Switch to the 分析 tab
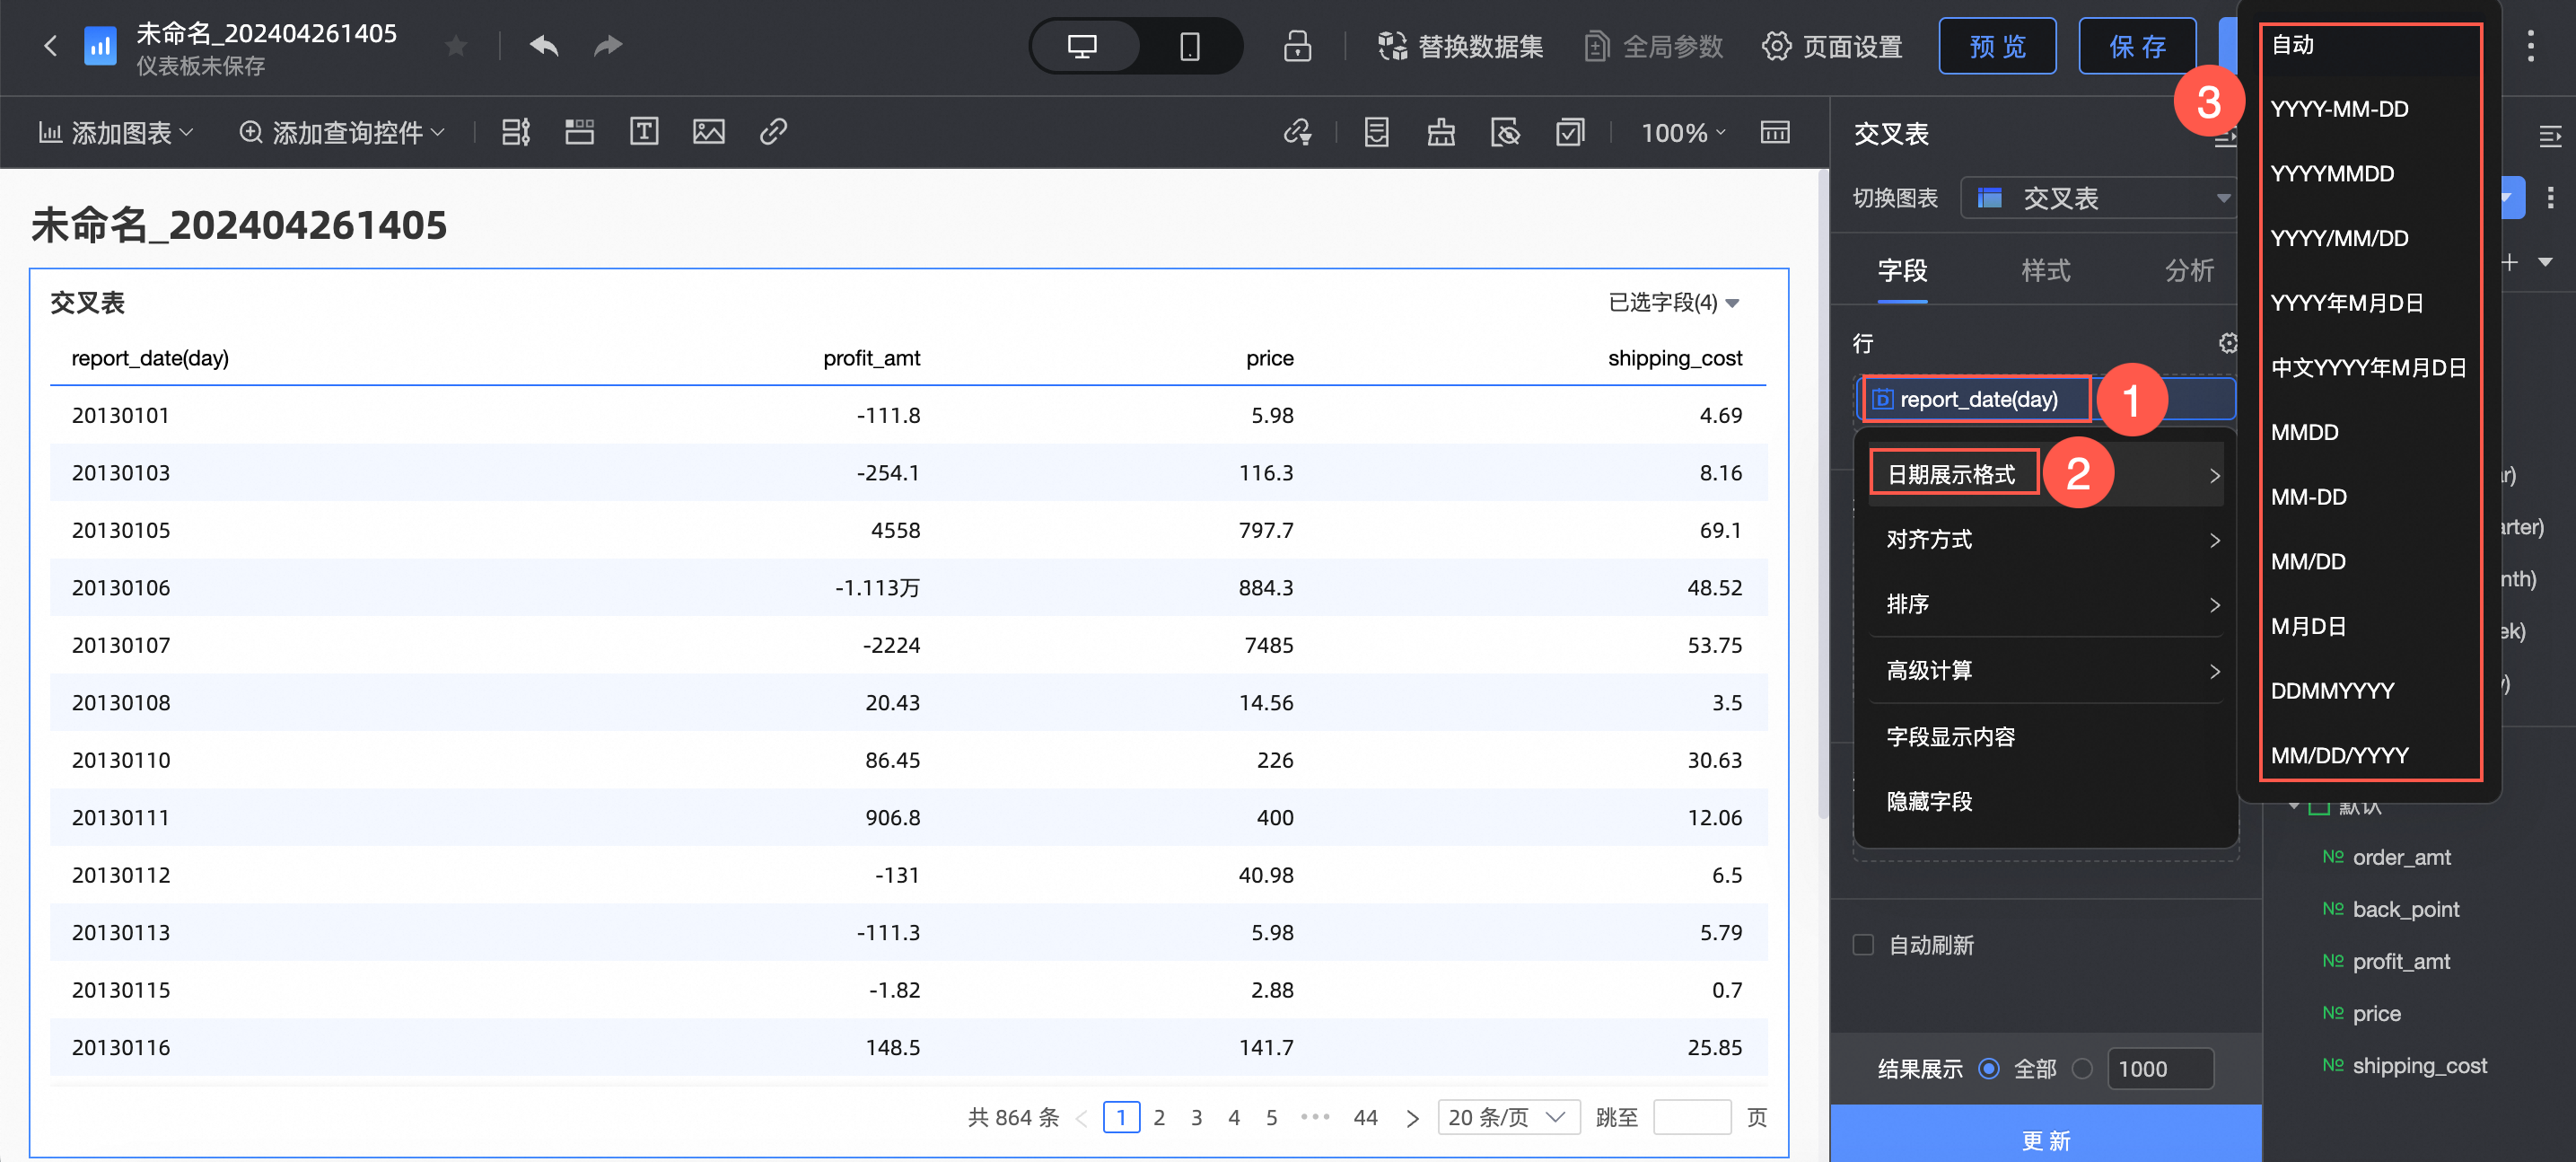2576x1162 pixels. tap(2189, 270)
